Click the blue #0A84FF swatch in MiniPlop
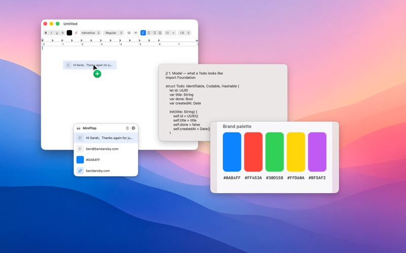The height and width of the screenshot is (253, 406). pyautogui.click(x=80, y=159)
